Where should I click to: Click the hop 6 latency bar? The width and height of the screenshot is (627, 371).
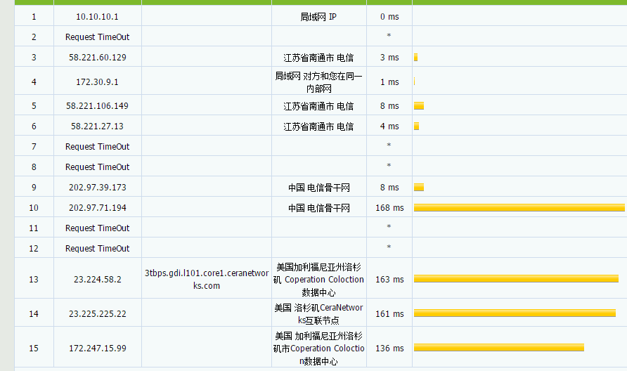[416, 126]
